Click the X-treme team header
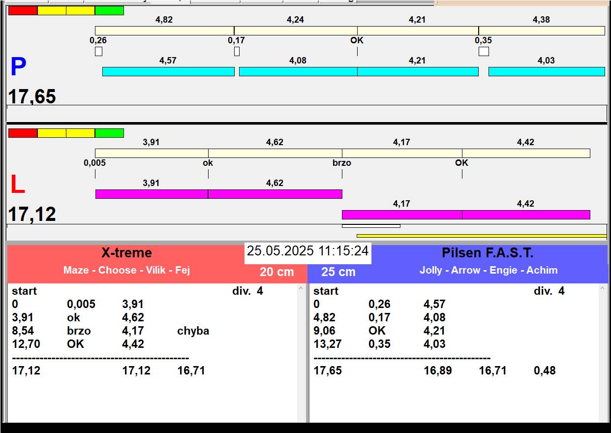611x433 pixels. (126, 253)
